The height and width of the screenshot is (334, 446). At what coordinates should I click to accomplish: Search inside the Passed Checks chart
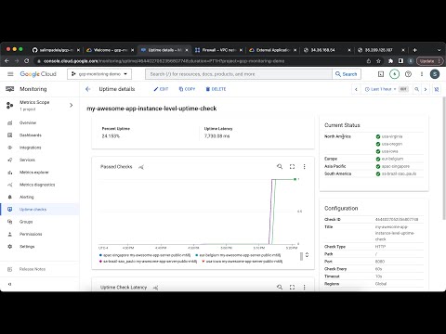[280, 166]
